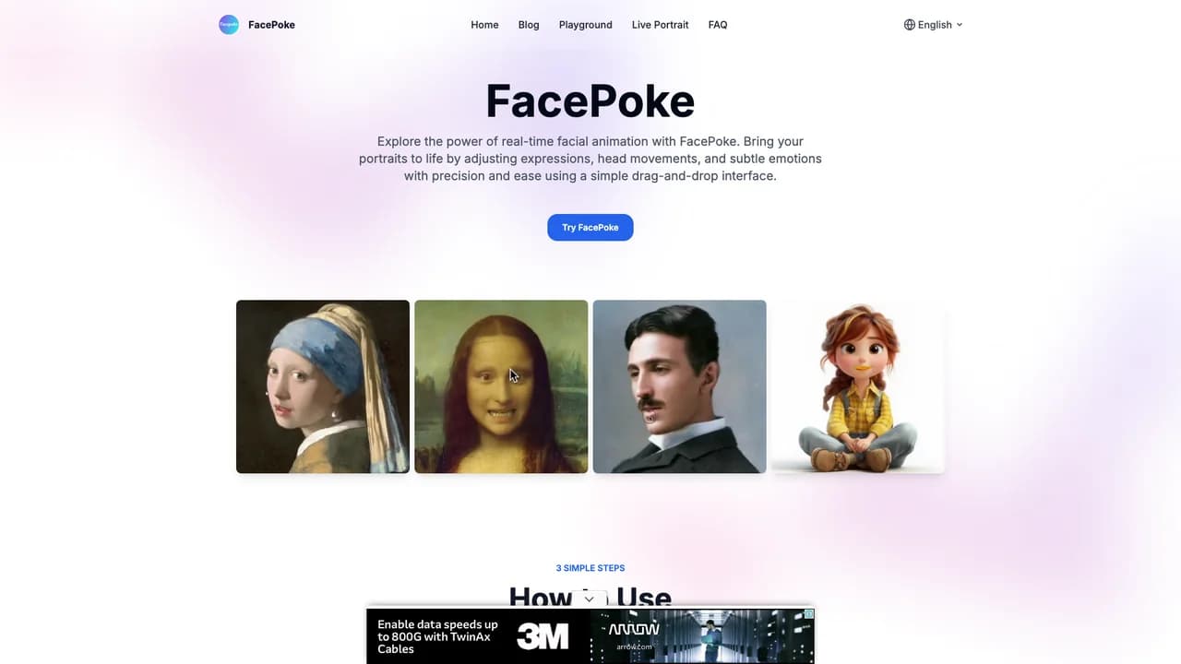Collapse the ad banner with the chevron
1181x664 pixels.
coord(589,599)
